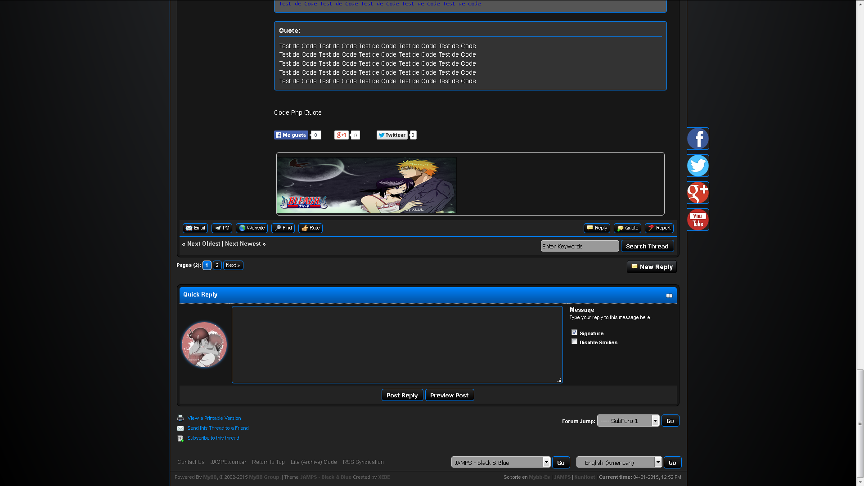This screenshot has width=864, height=486.
Task: Open the Twitter sidebar icon
Action: (x=697, y=166)
